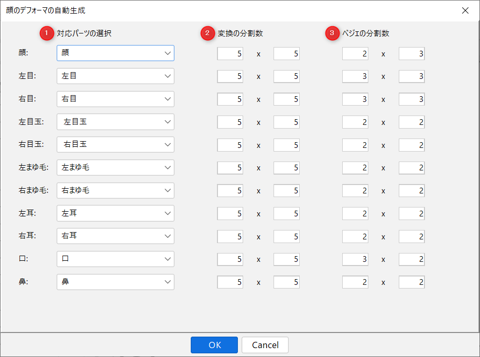Close the face deformer auto-generation dialog
The image size is (480, 357).
click(x=465, y=10)
